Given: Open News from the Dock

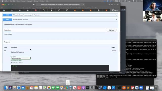Looking at the screenshot, I should [x=75, y=88].
